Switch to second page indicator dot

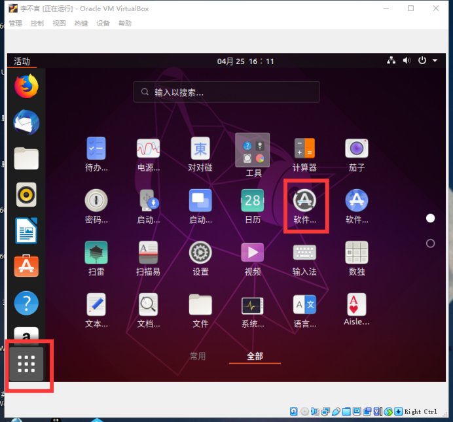coord(430,243)
